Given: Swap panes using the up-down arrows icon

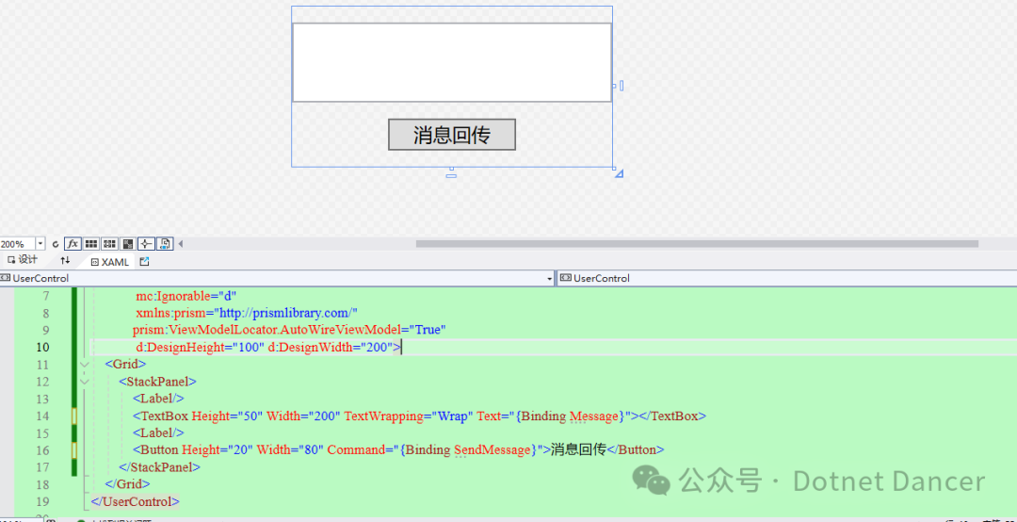Looking at the screenshot, I should [x=65, y=260].
